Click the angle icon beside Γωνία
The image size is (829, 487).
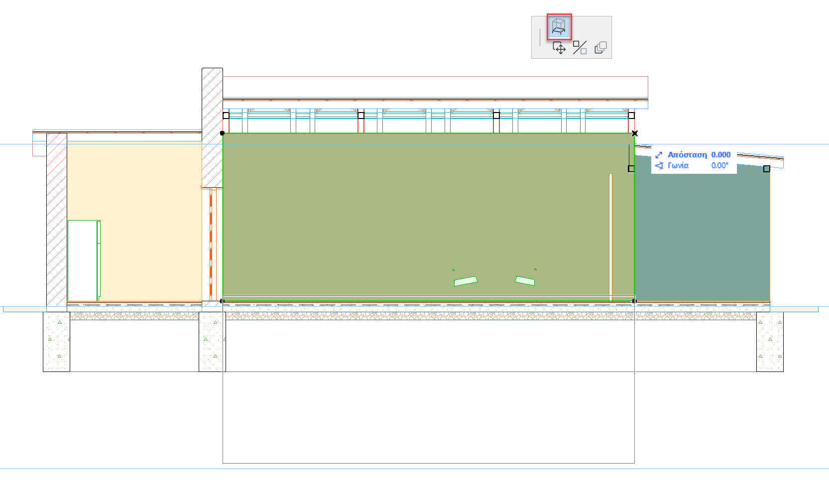(x=659, y=165)
